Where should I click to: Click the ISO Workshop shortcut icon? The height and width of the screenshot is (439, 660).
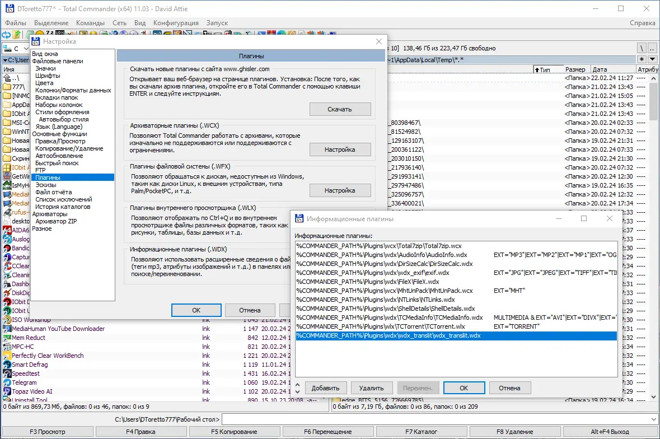tap(7, 320)
